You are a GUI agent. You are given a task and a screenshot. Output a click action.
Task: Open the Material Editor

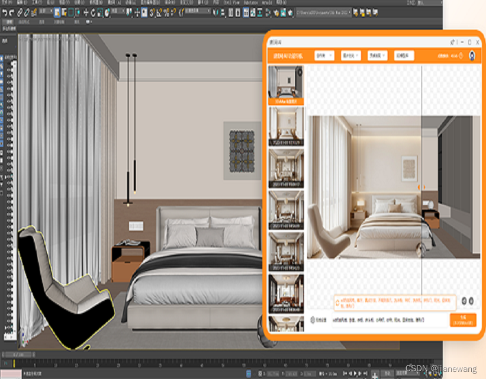268,12
